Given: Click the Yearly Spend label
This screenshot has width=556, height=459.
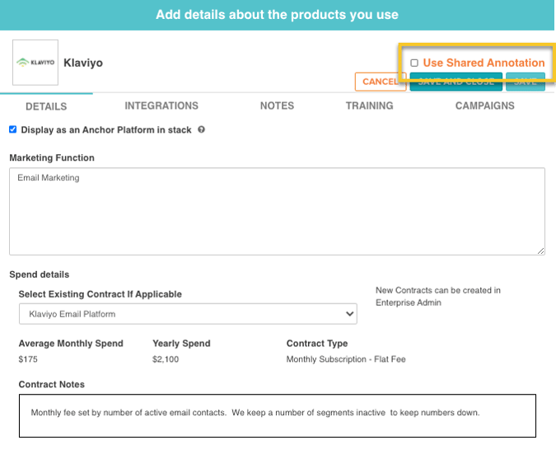Looking at the screenshot, I should coord(181,344).
